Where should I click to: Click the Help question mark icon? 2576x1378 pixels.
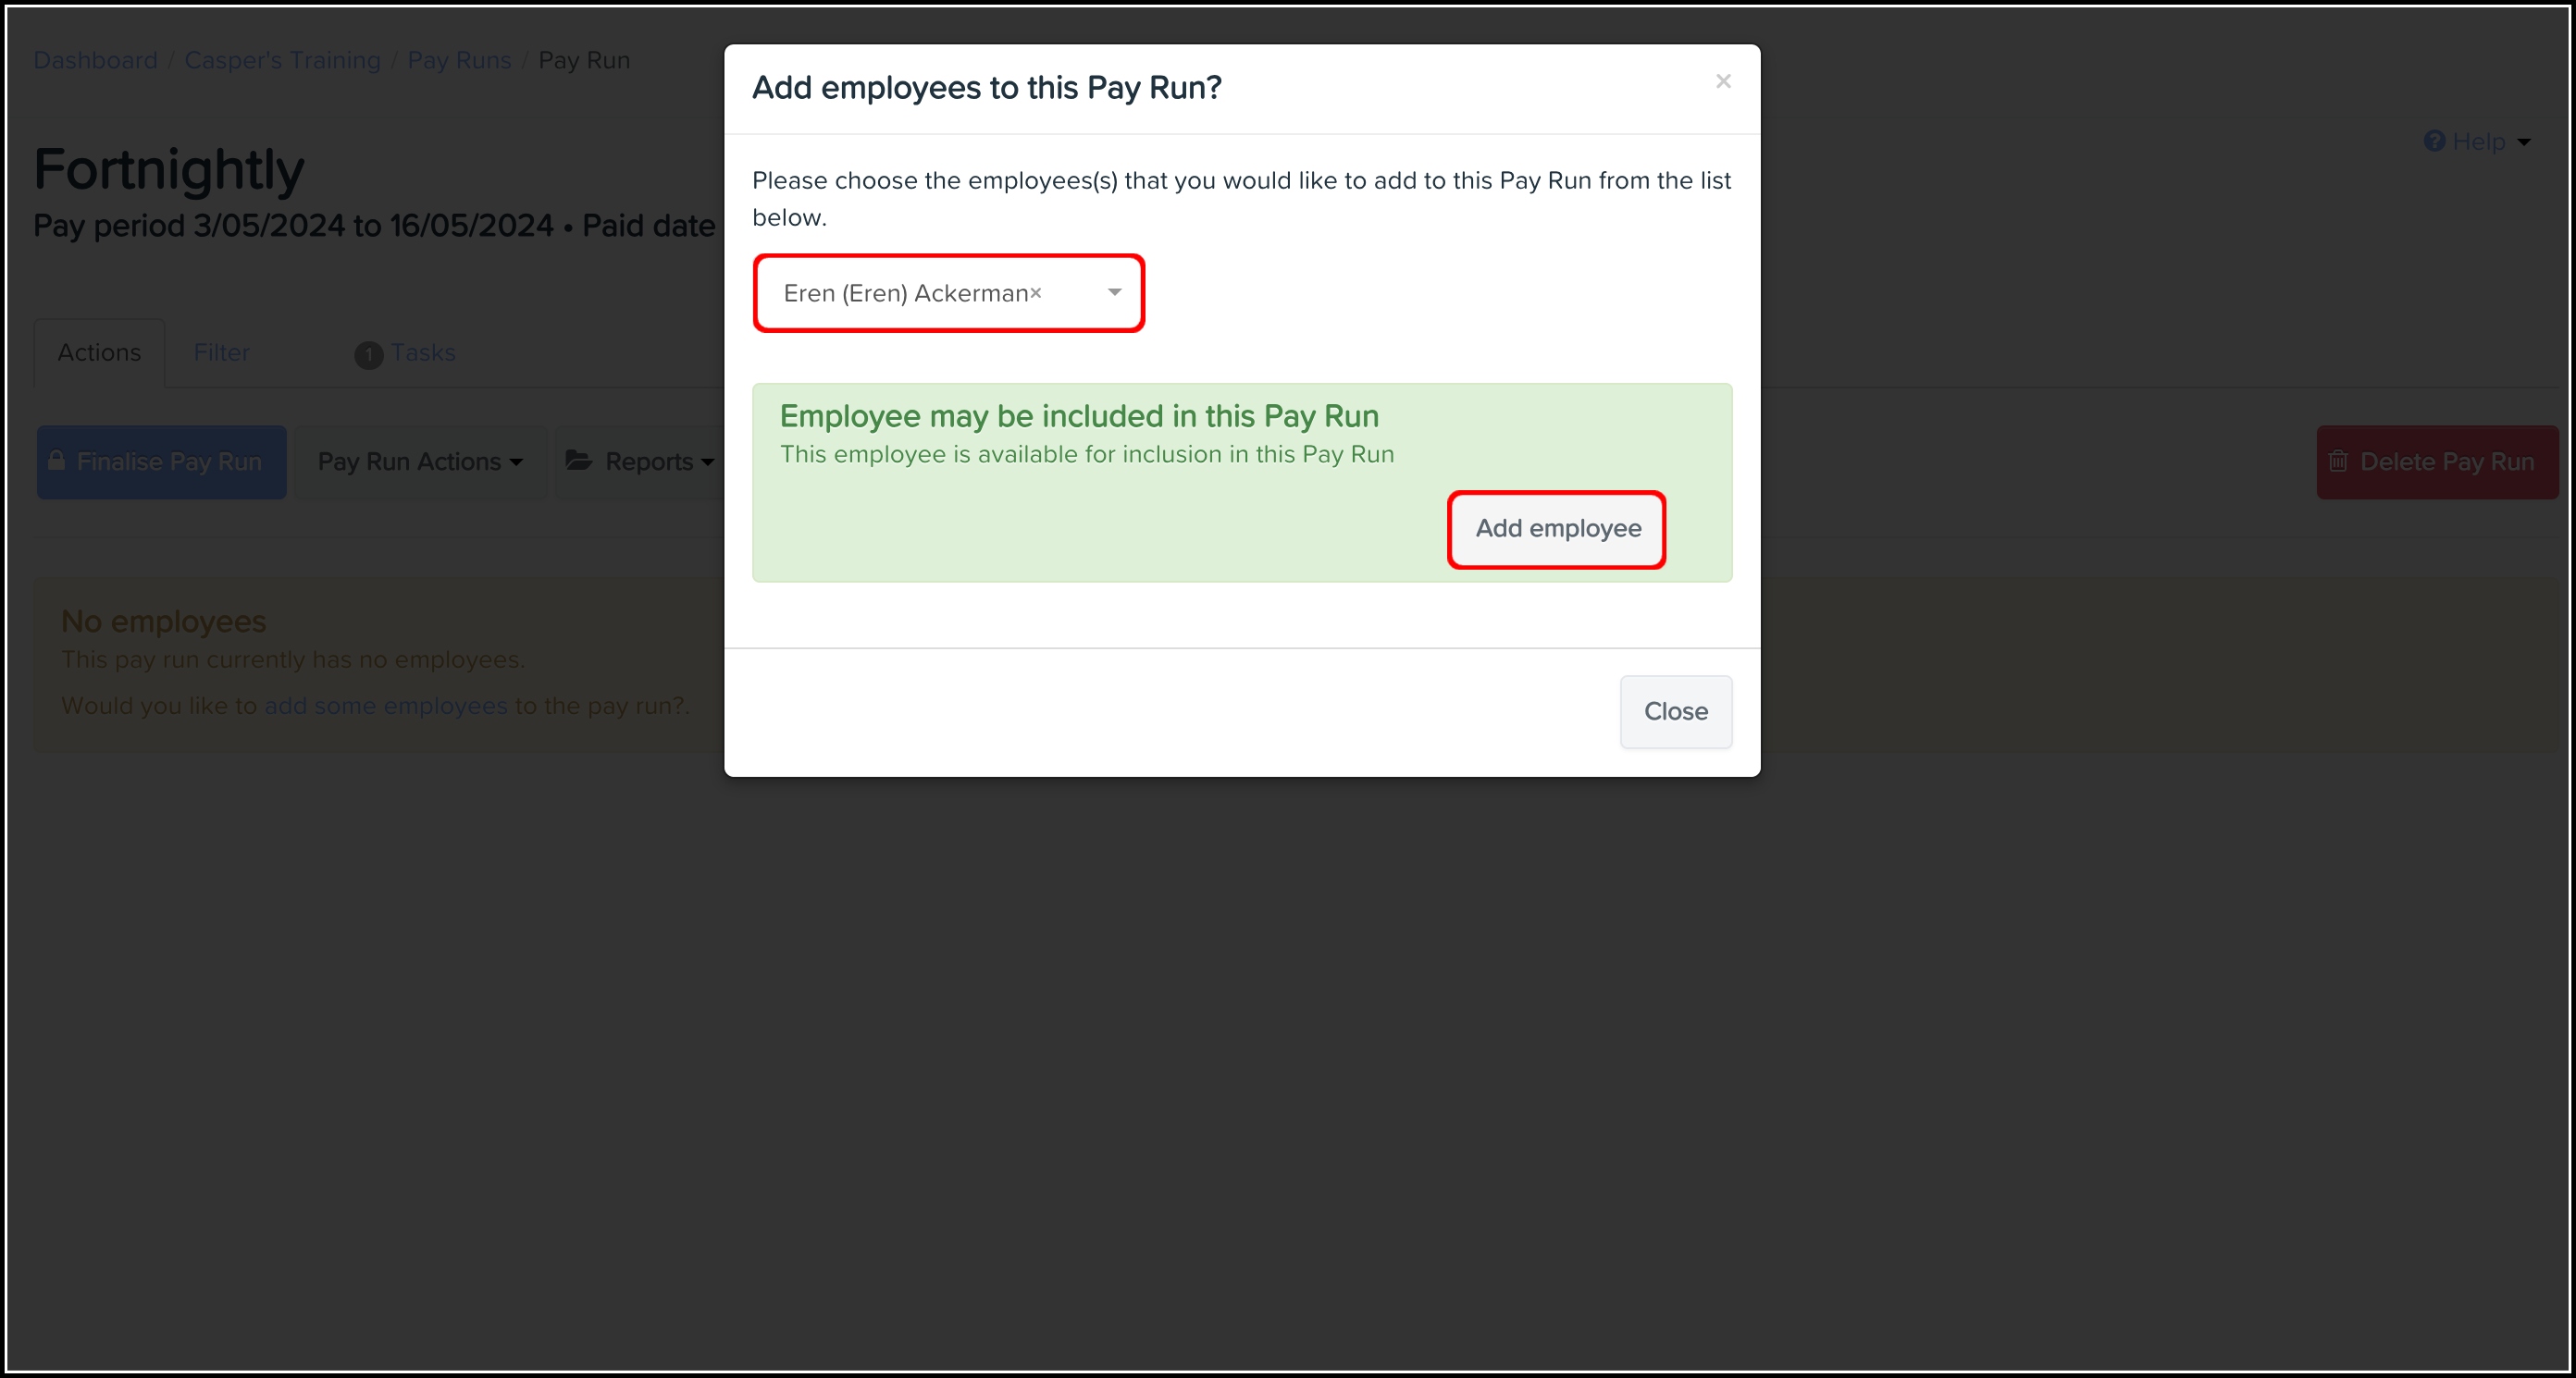[x=2433, y=141]
